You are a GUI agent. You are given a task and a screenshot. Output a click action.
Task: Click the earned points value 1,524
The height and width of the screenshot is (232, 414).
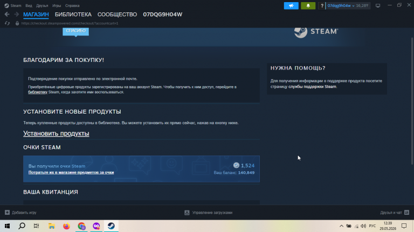247,166
